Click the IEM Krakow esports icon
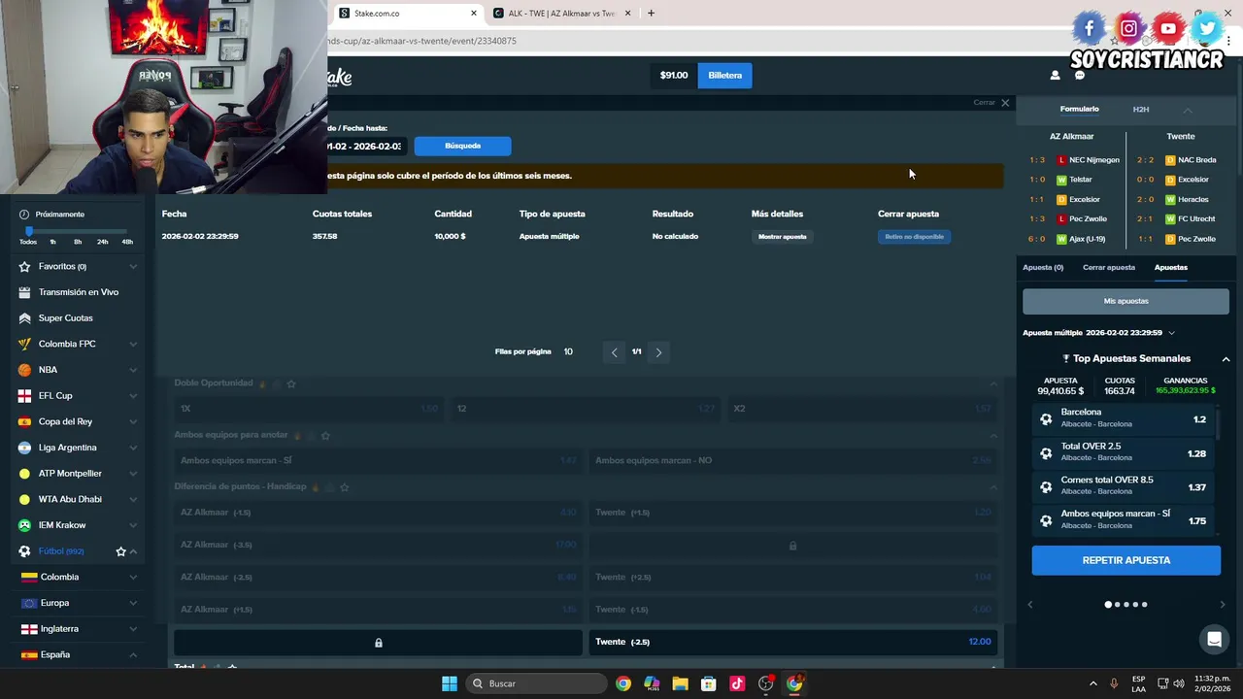The height and width of the screenshot is (699, 1243). pos(24,525)
